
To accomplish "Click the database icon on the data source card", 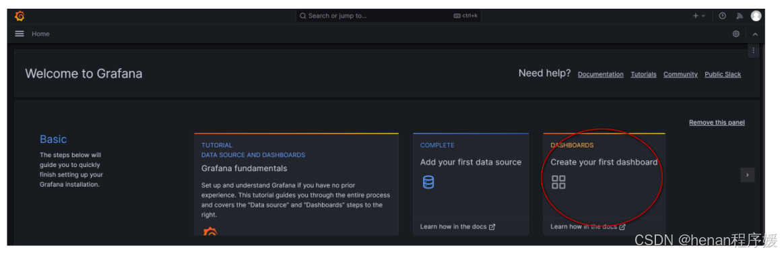I will [428, 183].
